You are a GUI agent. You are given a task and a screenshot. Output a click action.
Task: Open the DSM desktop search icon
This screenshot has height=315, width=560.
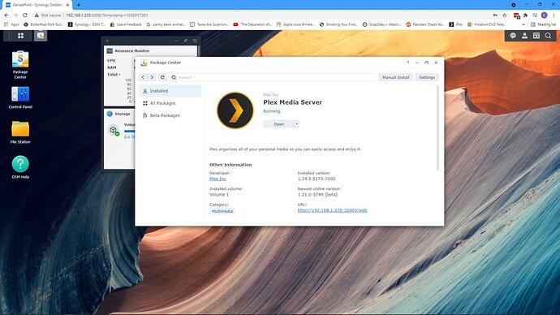tap(548, 36)
